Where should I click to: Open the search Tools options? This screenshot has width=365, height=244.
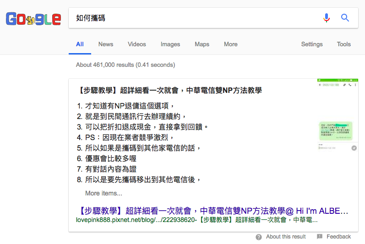coord(343,44)
